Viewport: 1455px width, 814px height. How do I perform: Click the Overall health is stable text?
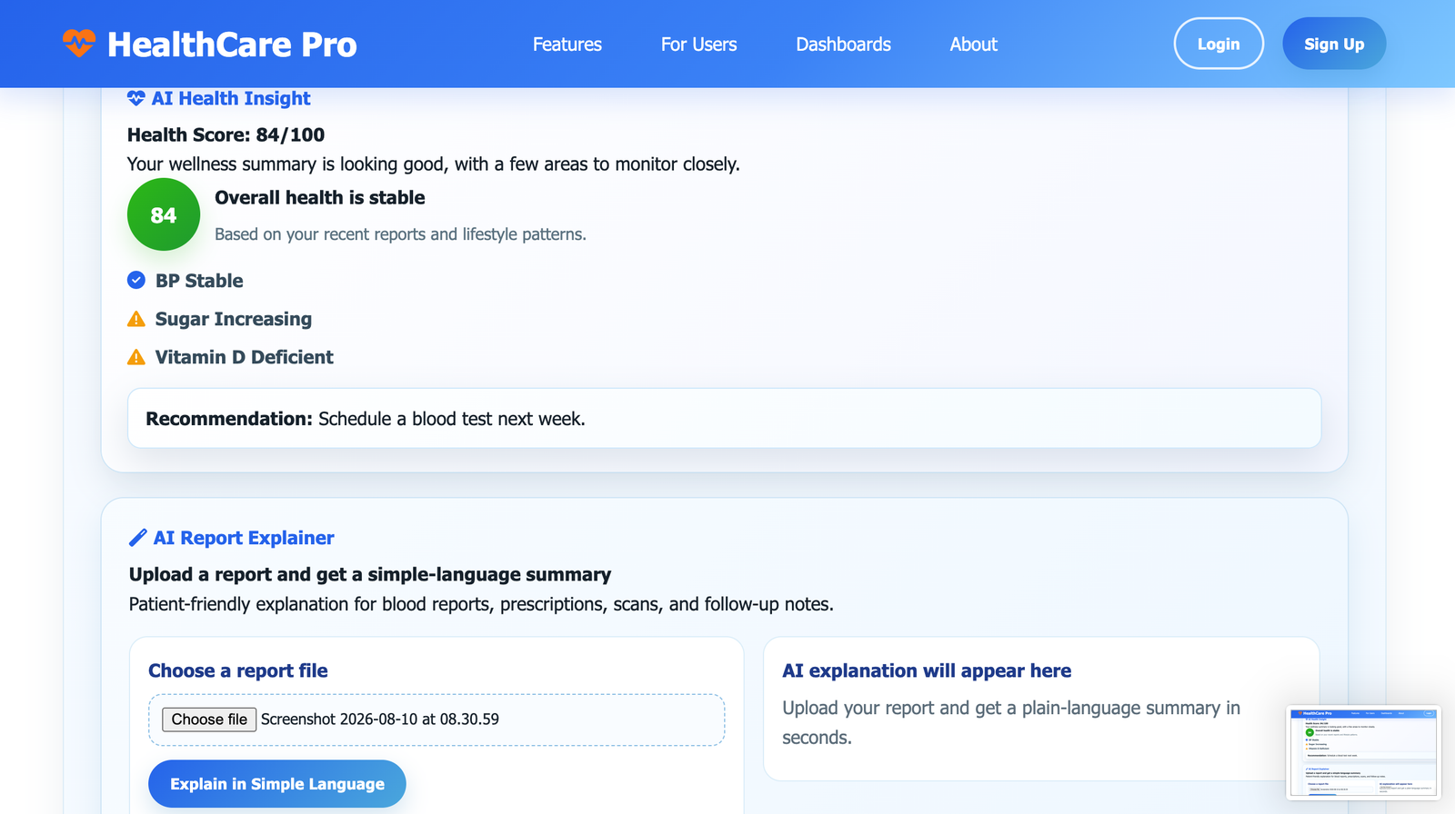[x=320, y=197]
